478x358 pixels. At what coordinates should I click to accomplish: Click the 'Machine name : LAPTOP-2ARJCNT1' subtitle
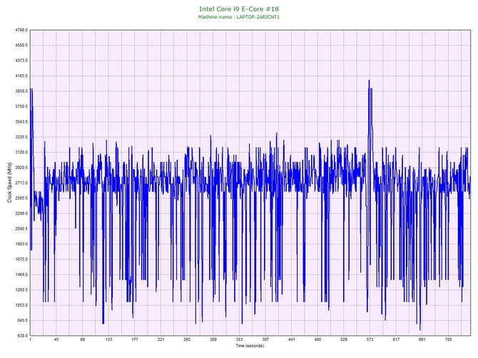[239, 17]
